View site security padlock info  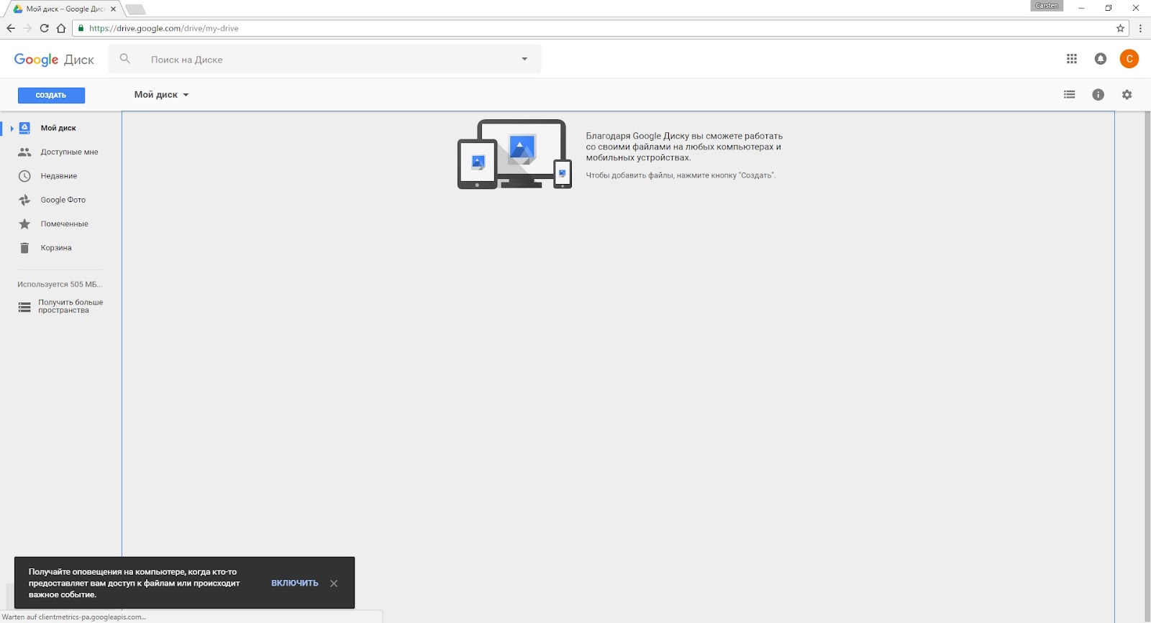click(81, 28)
